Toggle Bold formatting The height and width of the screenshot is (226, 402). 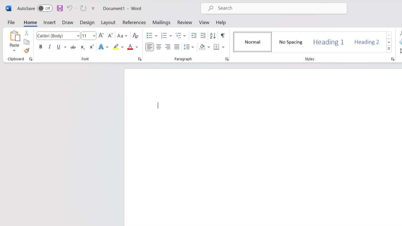tap(41, 47)
